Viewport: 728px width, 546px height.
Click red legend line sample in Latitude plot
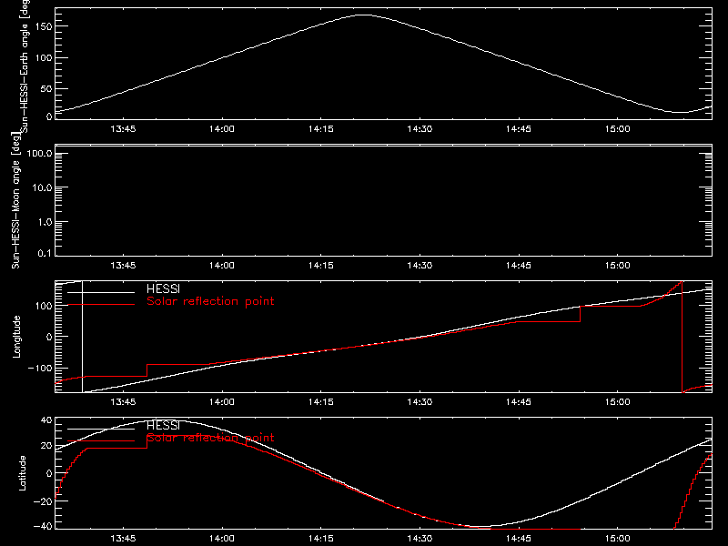coord(101,441)
